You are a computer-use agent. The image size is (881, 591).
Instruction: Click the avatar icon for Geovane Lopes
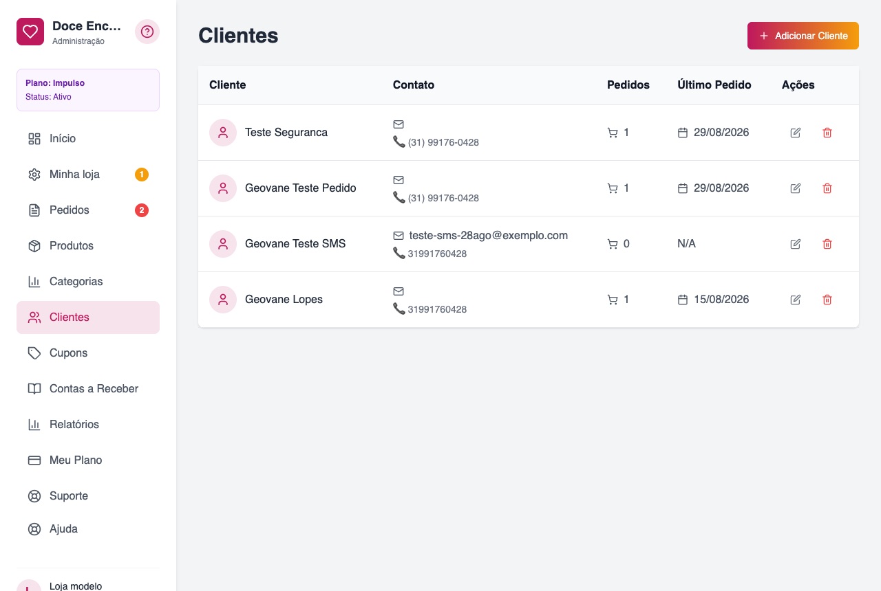coord(223,300)
